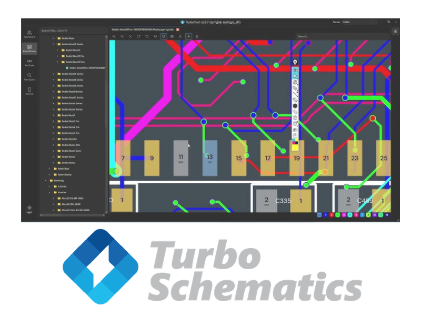Click PCB pad number 23
421x316 pixels.
click(x=355, y=158)
